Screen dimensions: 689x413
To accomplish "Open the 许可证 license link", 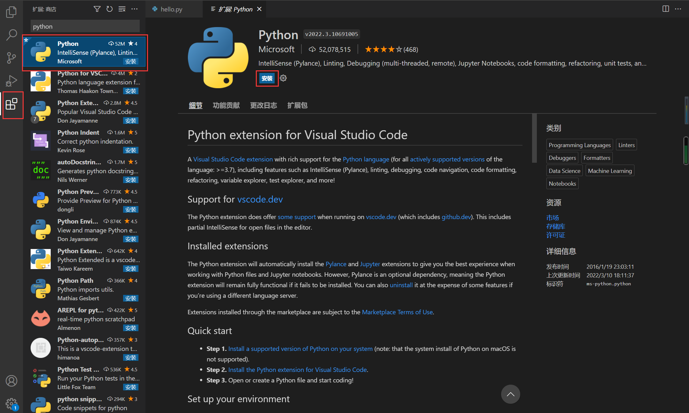I will coord(556,235).
